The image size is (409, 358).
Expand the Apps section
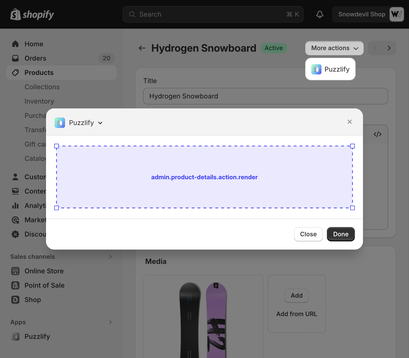tap(110, 322)
